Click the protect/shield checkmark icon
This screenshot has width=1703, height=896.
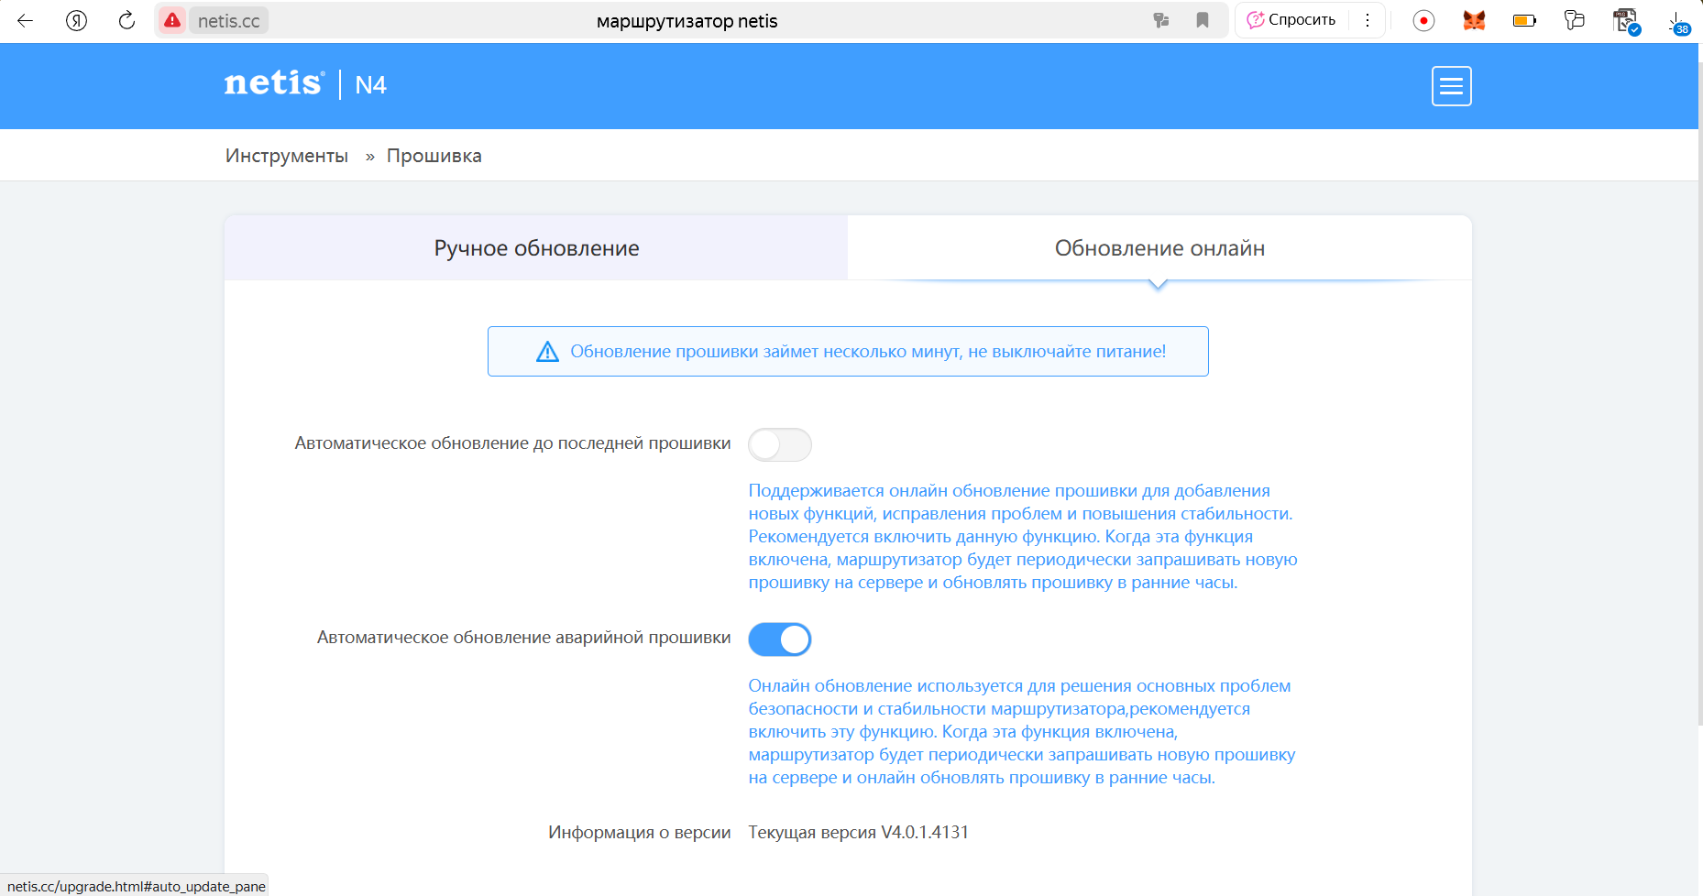point(1626,21)
